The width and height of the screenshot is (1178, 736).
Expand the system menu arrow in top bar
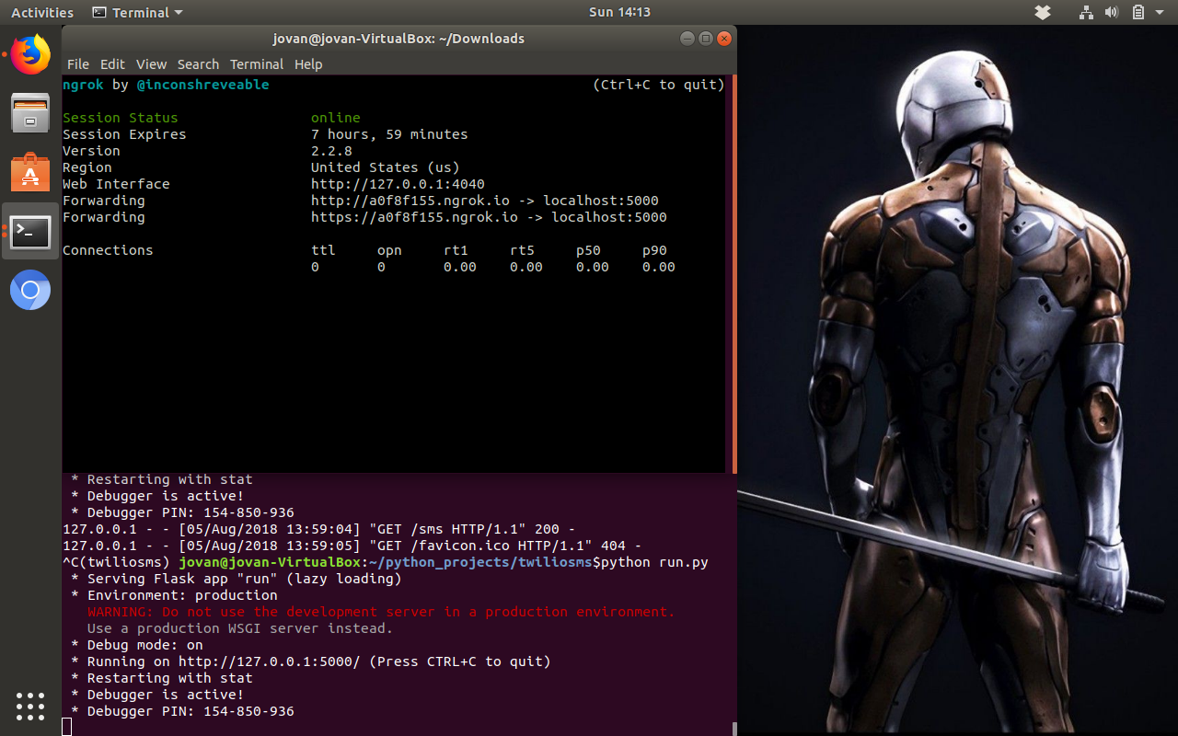tap(1160, 13)
